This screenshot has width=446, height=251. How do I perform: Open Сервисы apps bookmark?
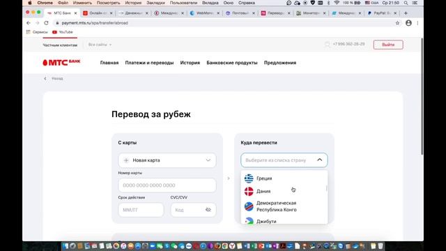coord(37,32)
